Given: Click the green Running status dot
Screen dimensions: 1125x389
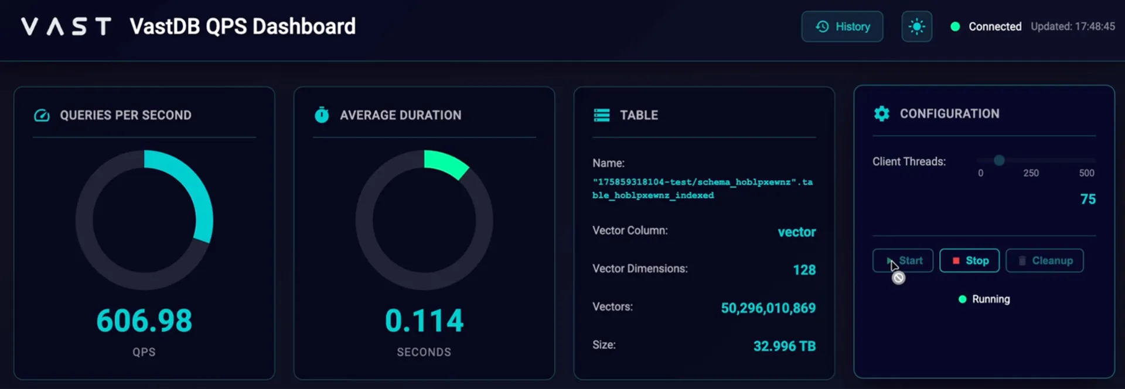Looking at the screenshot, I should click(x=962, y=299).
